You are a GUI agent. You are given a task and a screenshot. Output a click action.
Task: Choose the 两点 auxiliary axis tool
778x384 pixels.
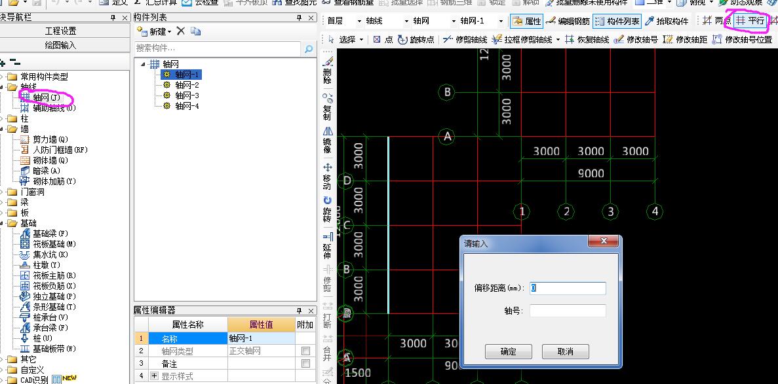(x=716, y=21)
